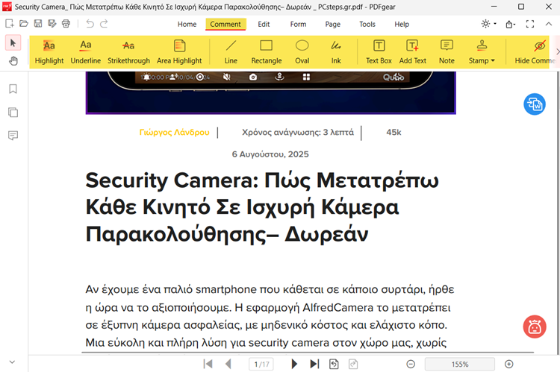Viewport: 560px width, 372px height.
Task: Open the comments list side panel
Action: click(13, 136)
